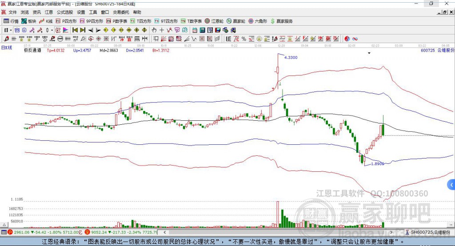Click the Md=2.8663 value
The height and width of the screenshot is (246, 455).
(109, 50)
